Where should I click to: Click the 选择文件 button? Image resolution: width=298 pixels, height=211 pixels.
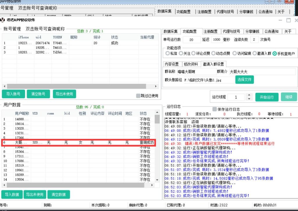coord(244,79)
